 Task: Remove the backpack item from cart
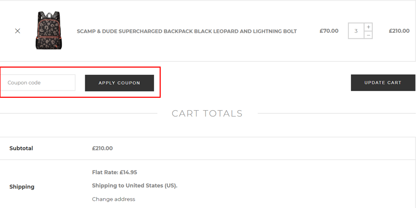tap(18, 31)
